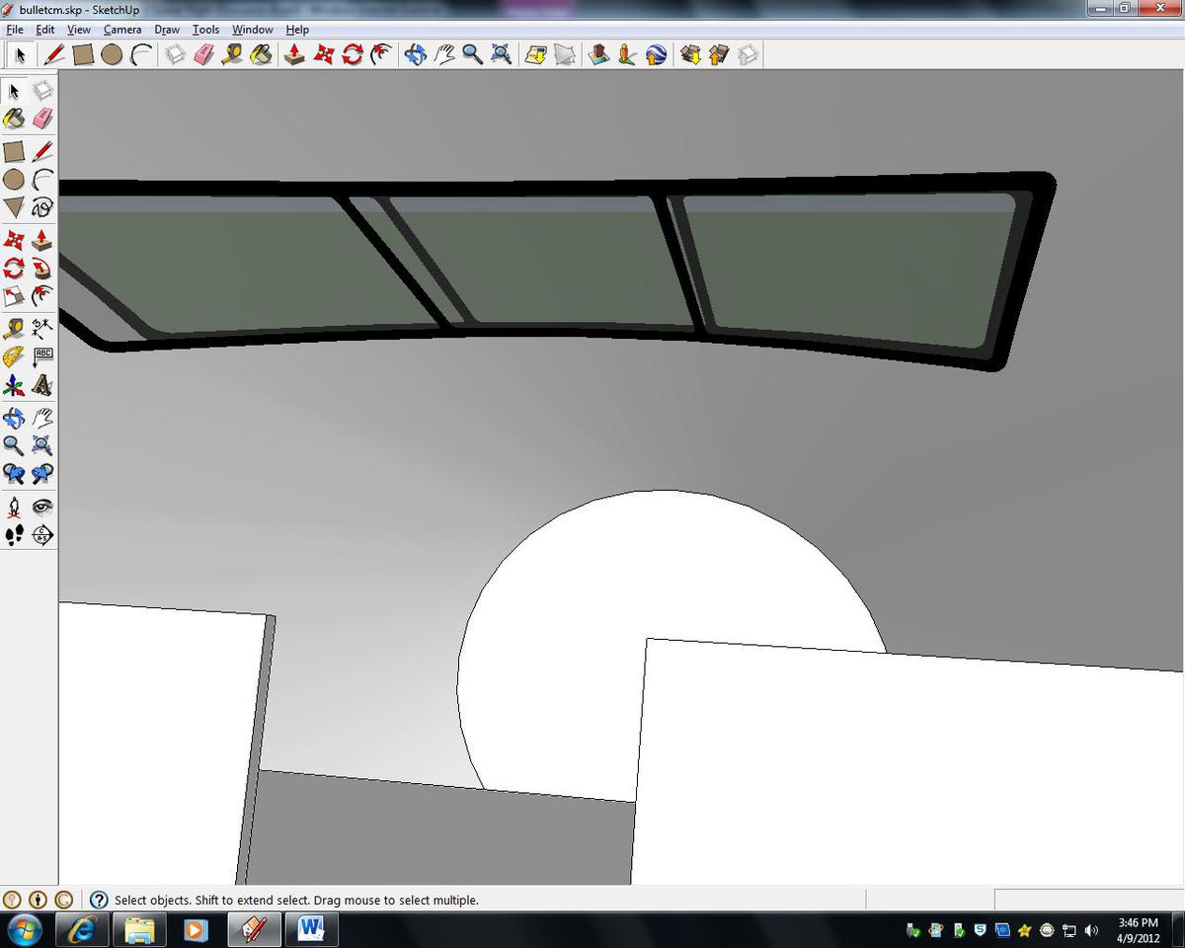The height and width of the screenshot is (948, 1185).
Task: Open Windows Explorer from taskbar
Action: [139, 929]
